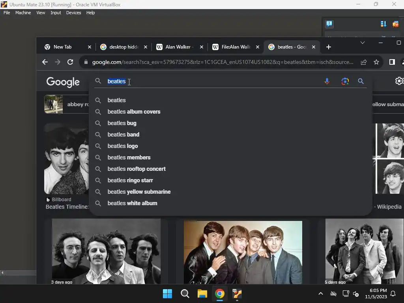Open VirtualBox Machine menu
404x303 pixels.
23,13
